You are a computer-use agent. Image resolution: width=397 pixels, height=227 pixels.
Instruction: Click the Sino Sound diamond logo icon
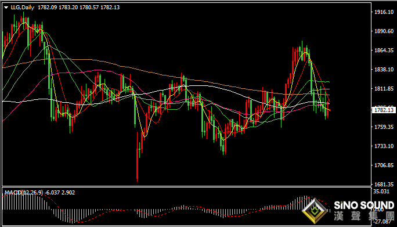314,211
